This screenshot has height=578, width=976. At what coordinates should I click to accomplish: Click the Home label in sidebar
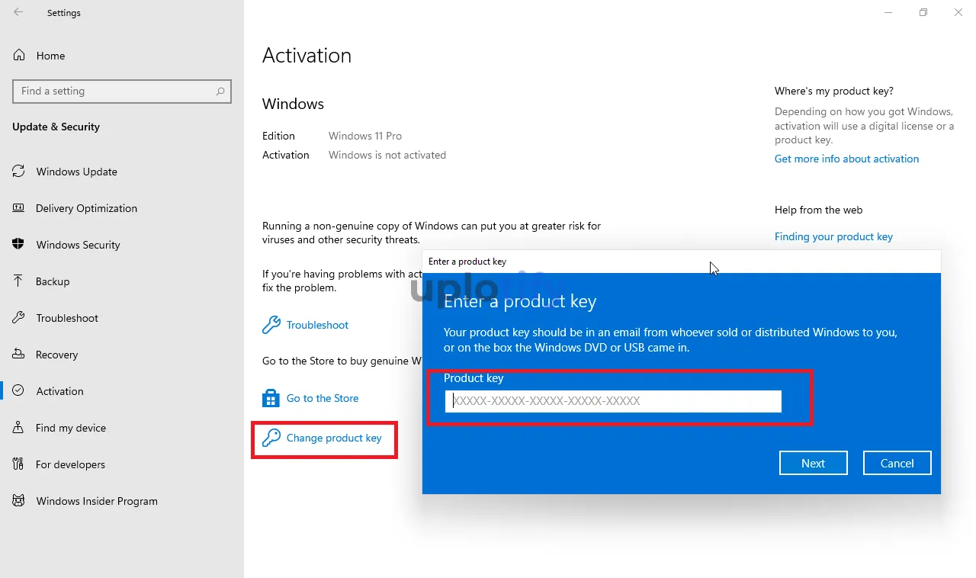tap(50, 56)
